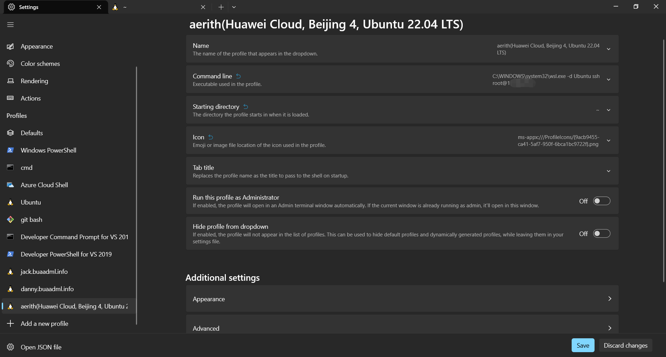Toggle Hide profile from dropdown

pos(601,234)
